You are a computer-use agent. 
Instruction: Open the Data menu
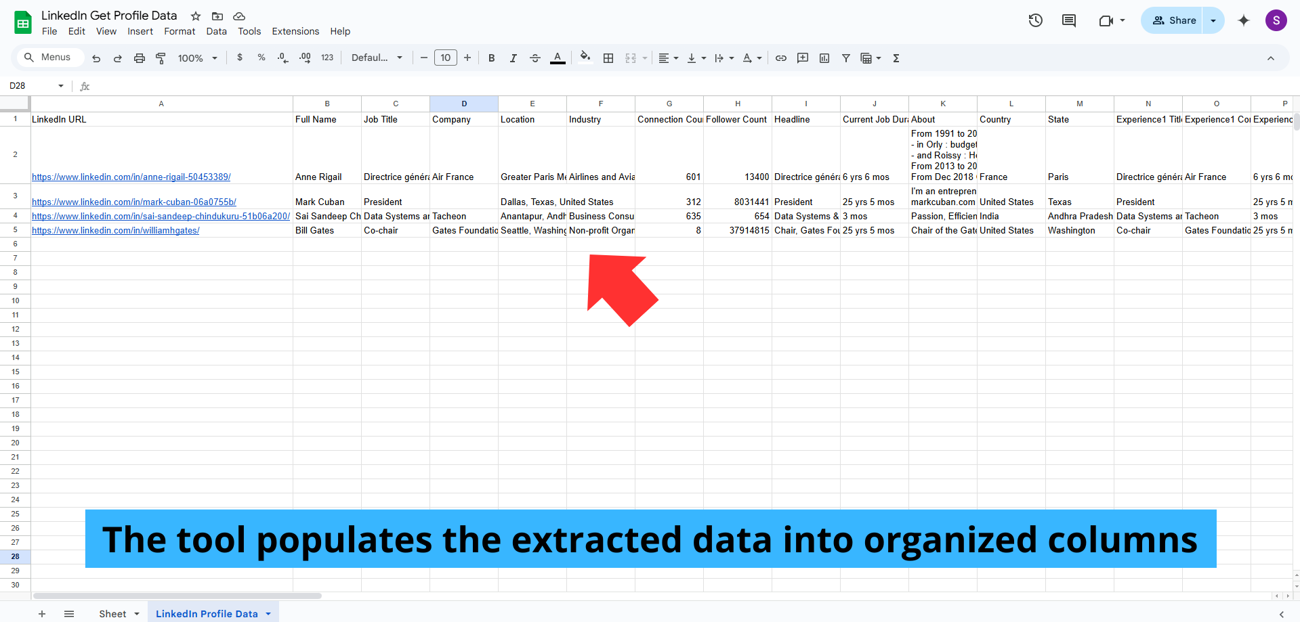click(217, 31)
